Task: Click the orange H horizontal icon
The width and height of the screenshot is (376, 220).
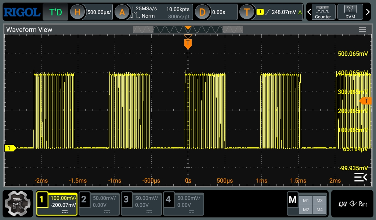Action: pyautogui.click(x=77, y=12)
